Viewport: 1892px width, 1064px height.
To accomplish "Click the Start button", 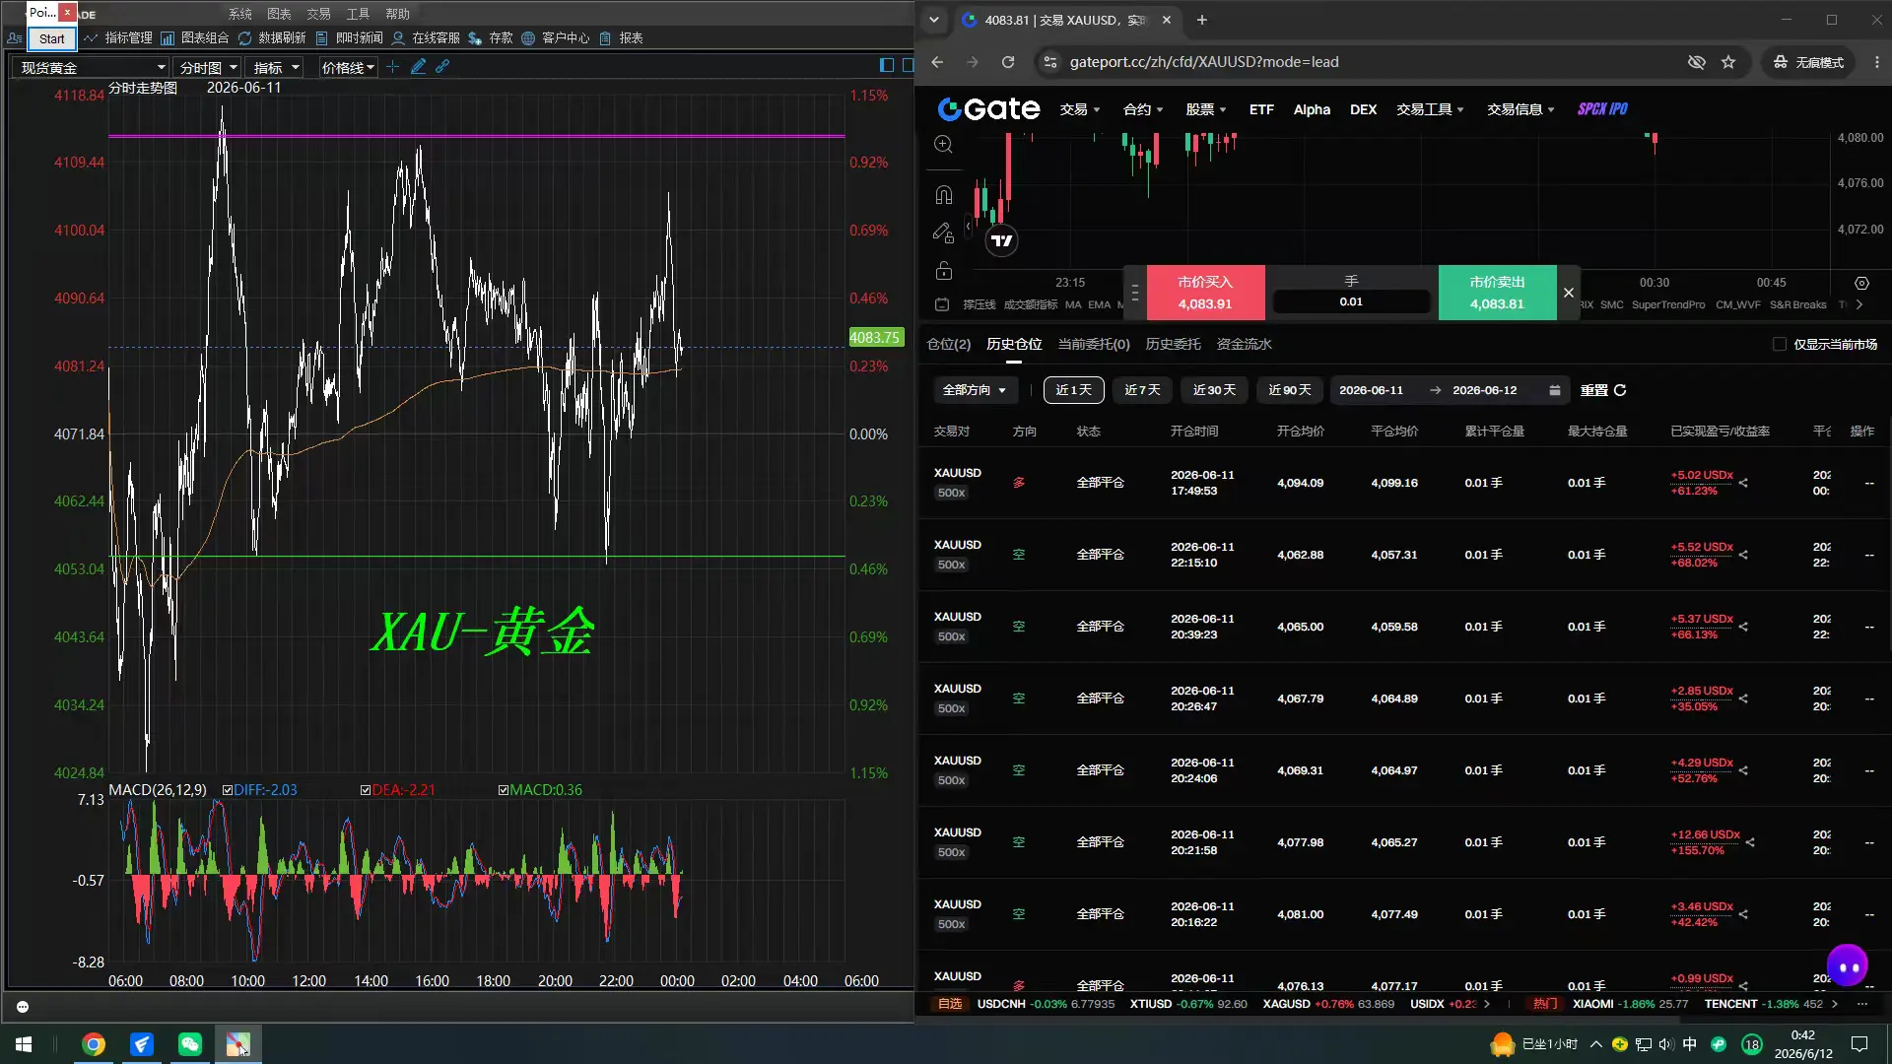I will pyautogui.click(x=51, y=38).
